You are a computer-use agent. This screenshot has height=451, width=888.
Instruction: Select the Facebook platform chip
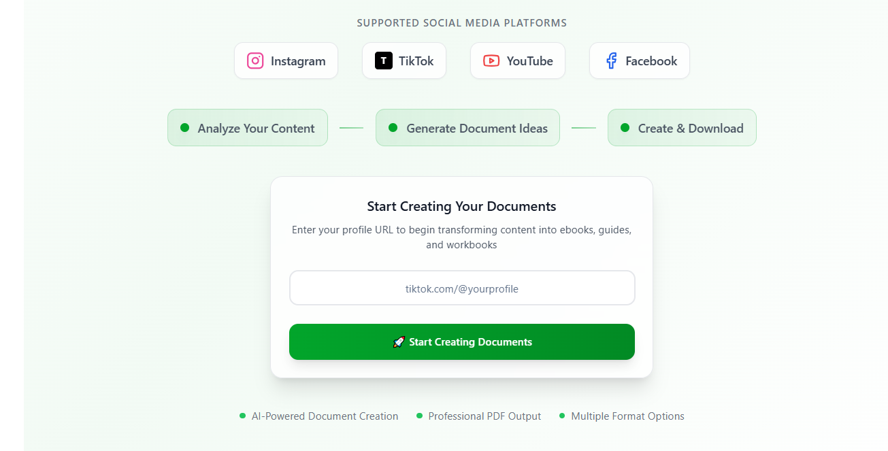coord(640,61)
